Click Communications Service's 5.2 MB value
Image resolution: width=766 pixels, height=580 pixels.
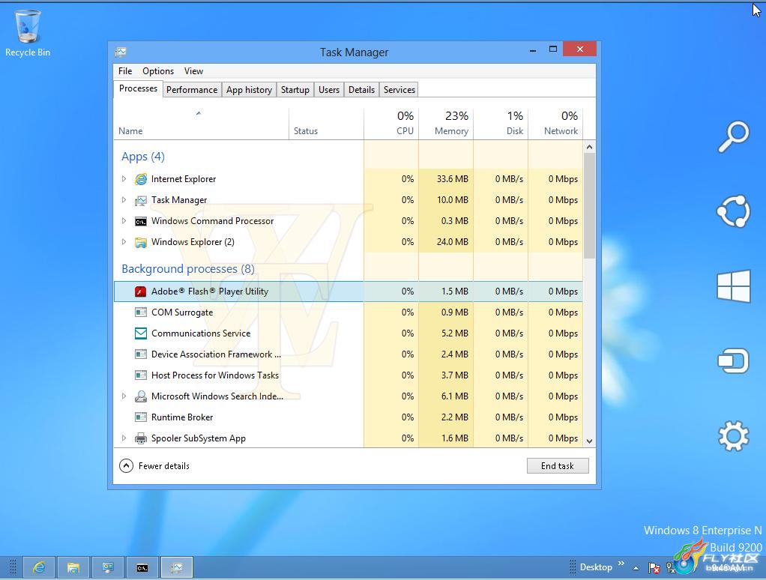(x=455, y=333)
